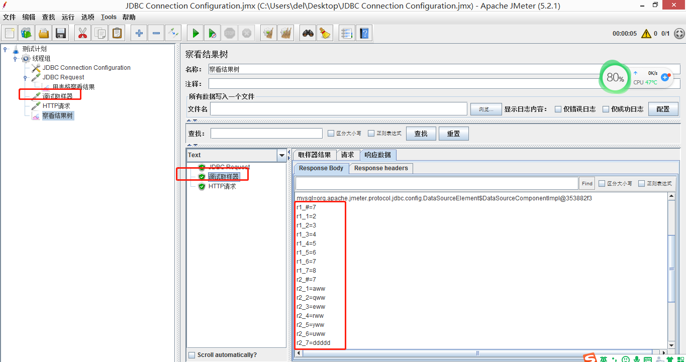Click the Copy icon in toolbar
The image size is (686, 362).
tap(100, 34)
